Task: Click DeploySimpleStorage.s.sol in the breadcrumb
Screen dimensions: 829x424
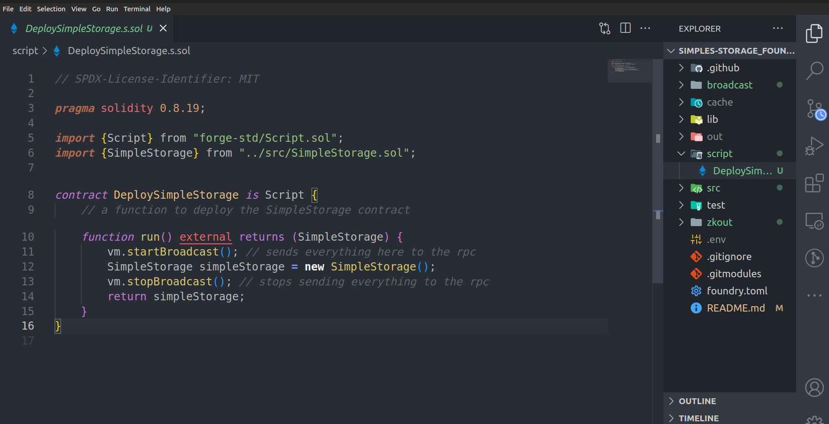Action: pos(129,51)
